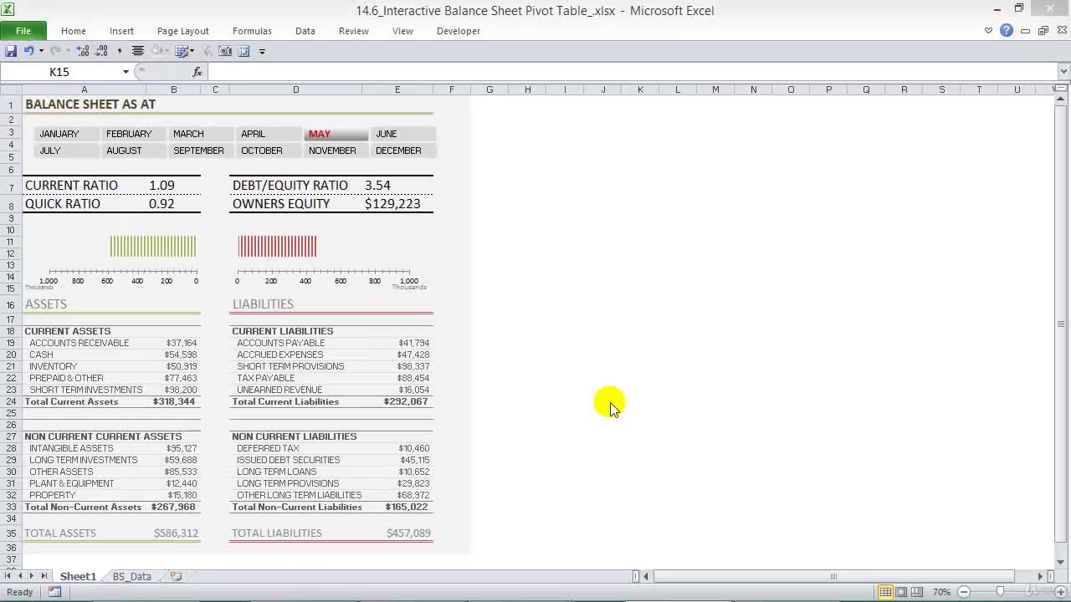Open the Data tab
The height and width of the screenshot is (602, 1071).
coord(305,31)
